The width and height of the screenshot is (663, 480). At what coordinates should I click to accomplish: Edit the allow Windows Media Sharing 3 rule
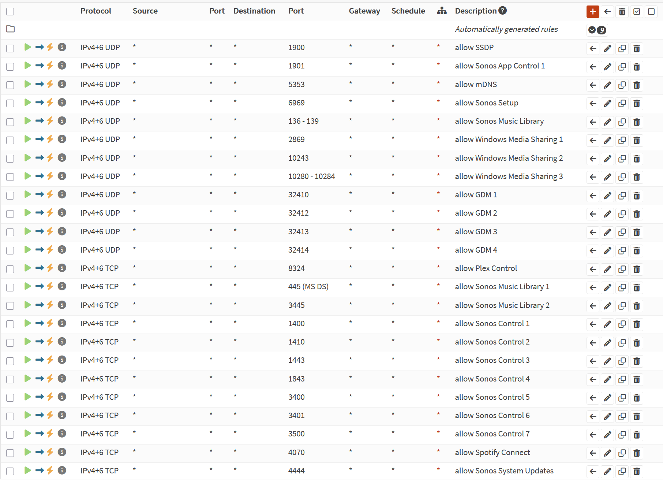point(607,177)
